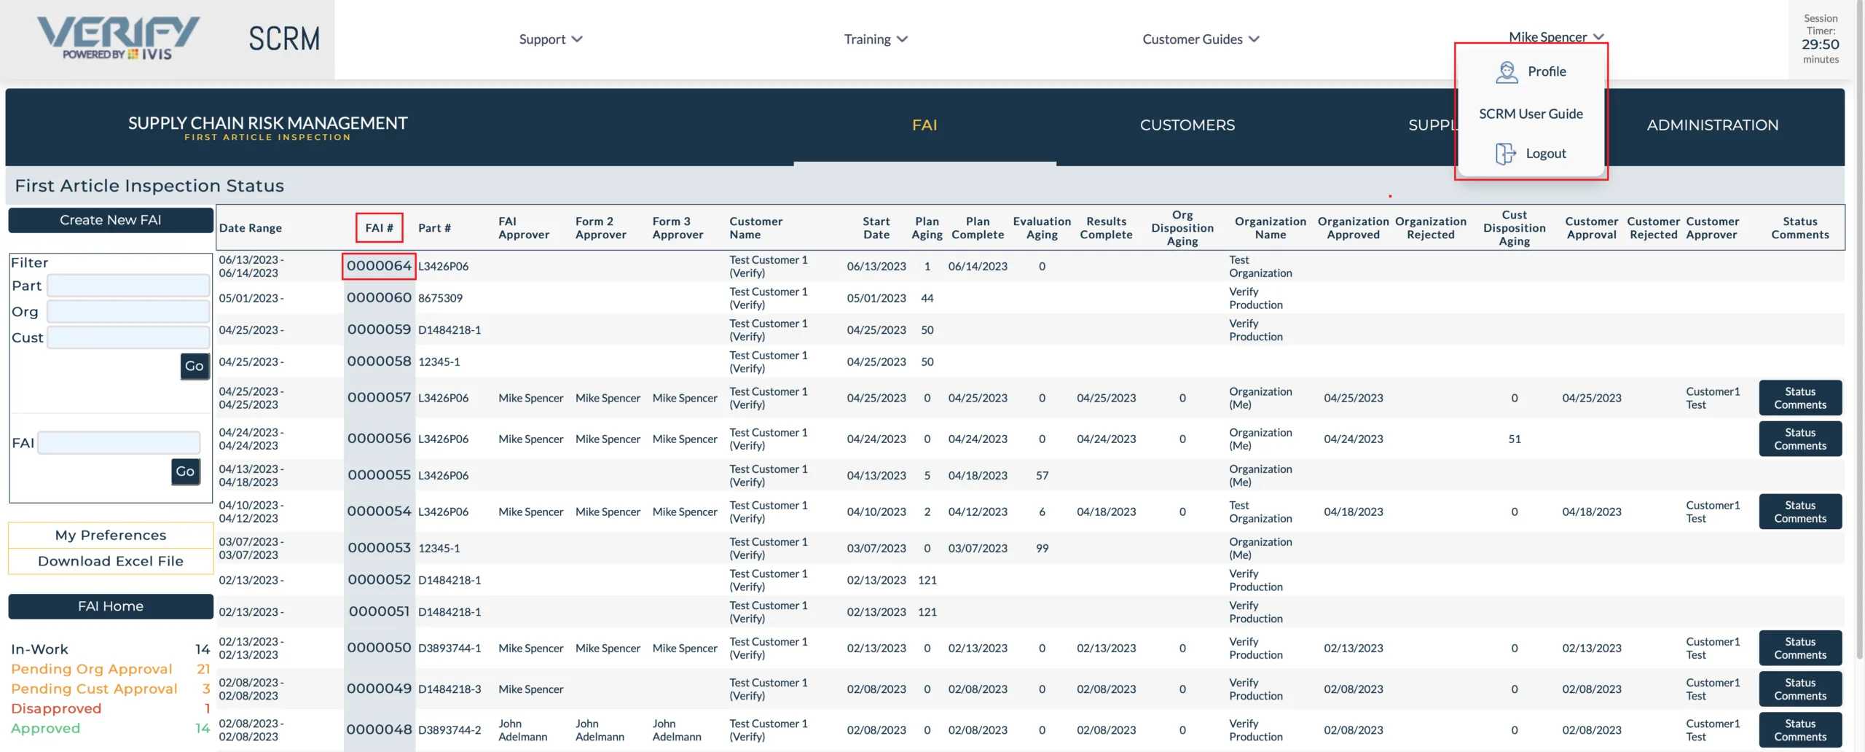Image resolution: width=1865 pixels, height=752 pixels.
Task: Click Status Comments for FAI 0000054
Action: click(x=1800, y=512)
